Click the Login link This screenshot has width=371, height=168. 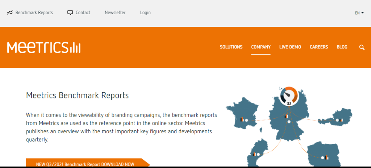pyautogui.click(x=145, y=12)
